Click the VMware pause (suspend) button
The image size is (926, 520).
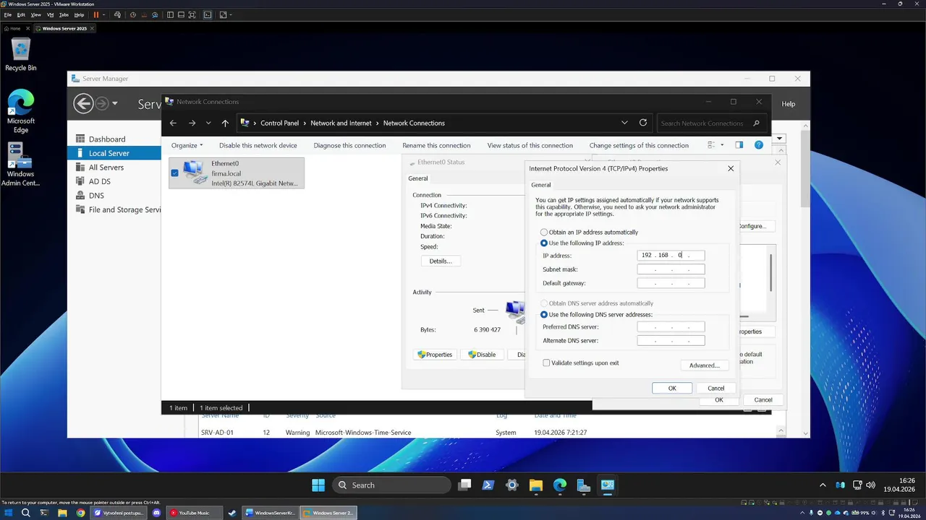click(x=95, y=14)
